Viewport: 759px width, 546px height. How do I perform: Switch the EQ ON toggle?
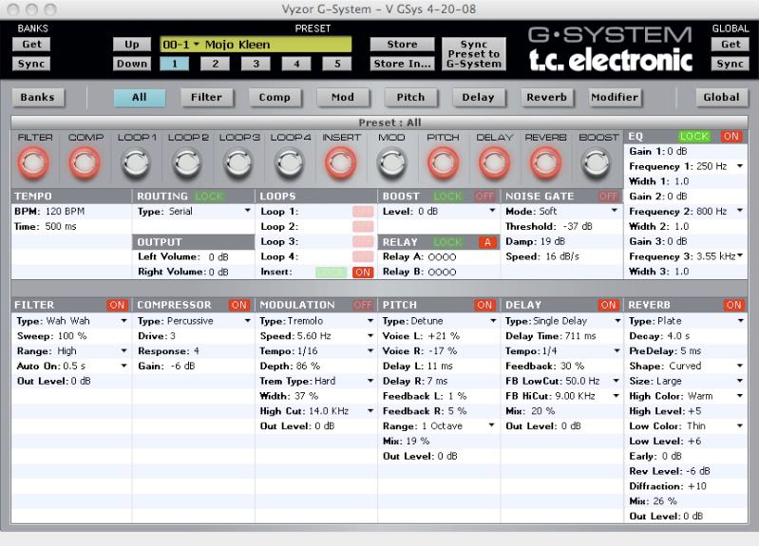pyautogui.click(x=731, y=137)
